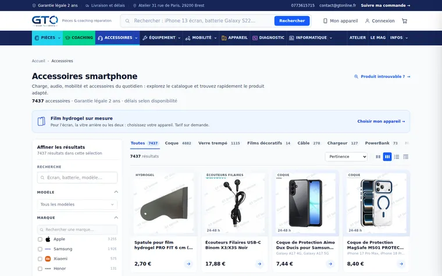This screenshot has height=276, width=442.
Task: Click the shield icon beside Garantie légale
Action: click(34, 5)
